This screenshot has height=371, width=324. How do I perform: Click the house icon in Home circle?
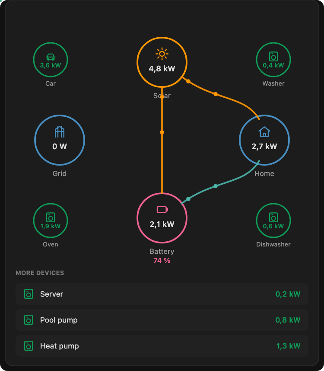coord(264,132)
